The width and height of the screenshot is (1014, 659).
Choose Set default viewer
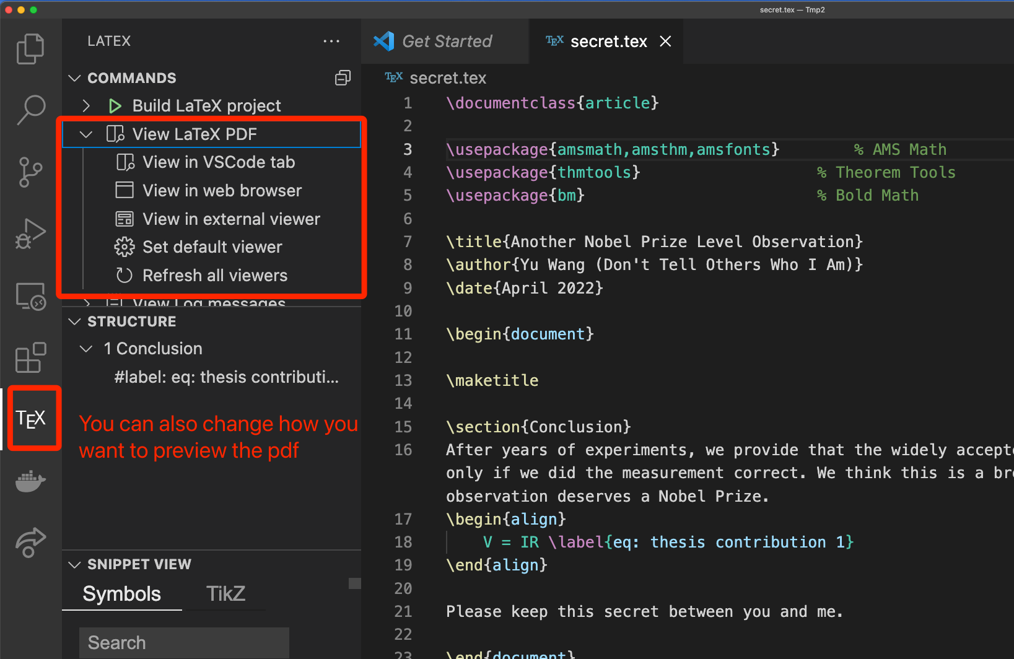pos(211,247)
